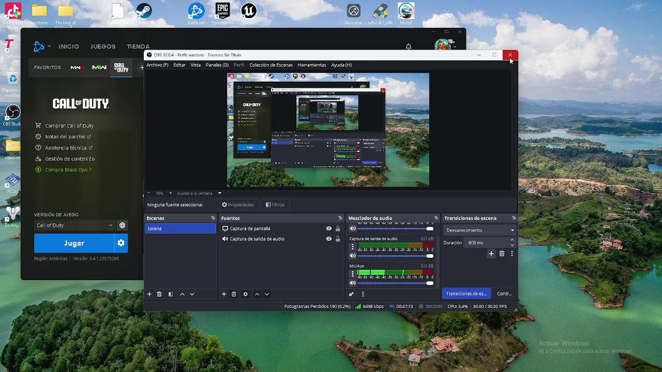The height and width of the screenshot is (372, 662).
Task: Click the Jugar button
Action: coord(74,243)
